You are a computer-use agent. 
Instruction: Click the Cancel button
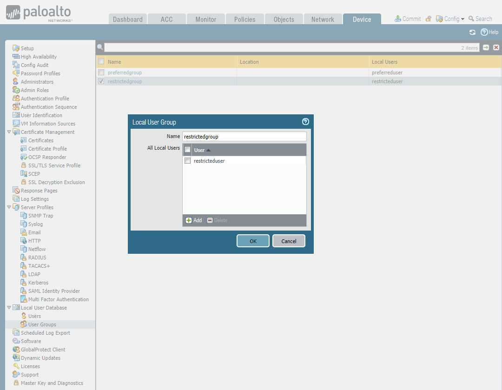tap(289, 241)
